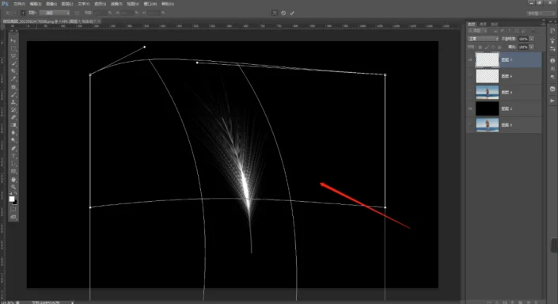Open the workspace switcher dropdown
This screenshot has width=558, height=304.
541,13
